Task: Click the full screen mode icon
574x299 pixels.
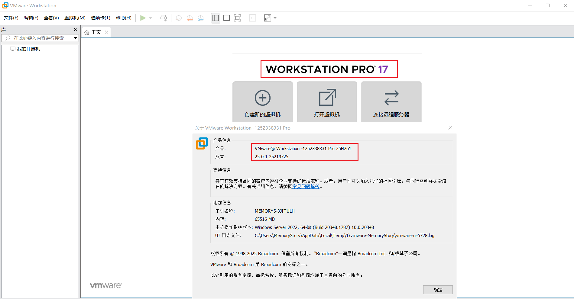Action: (x=238, y=18)
